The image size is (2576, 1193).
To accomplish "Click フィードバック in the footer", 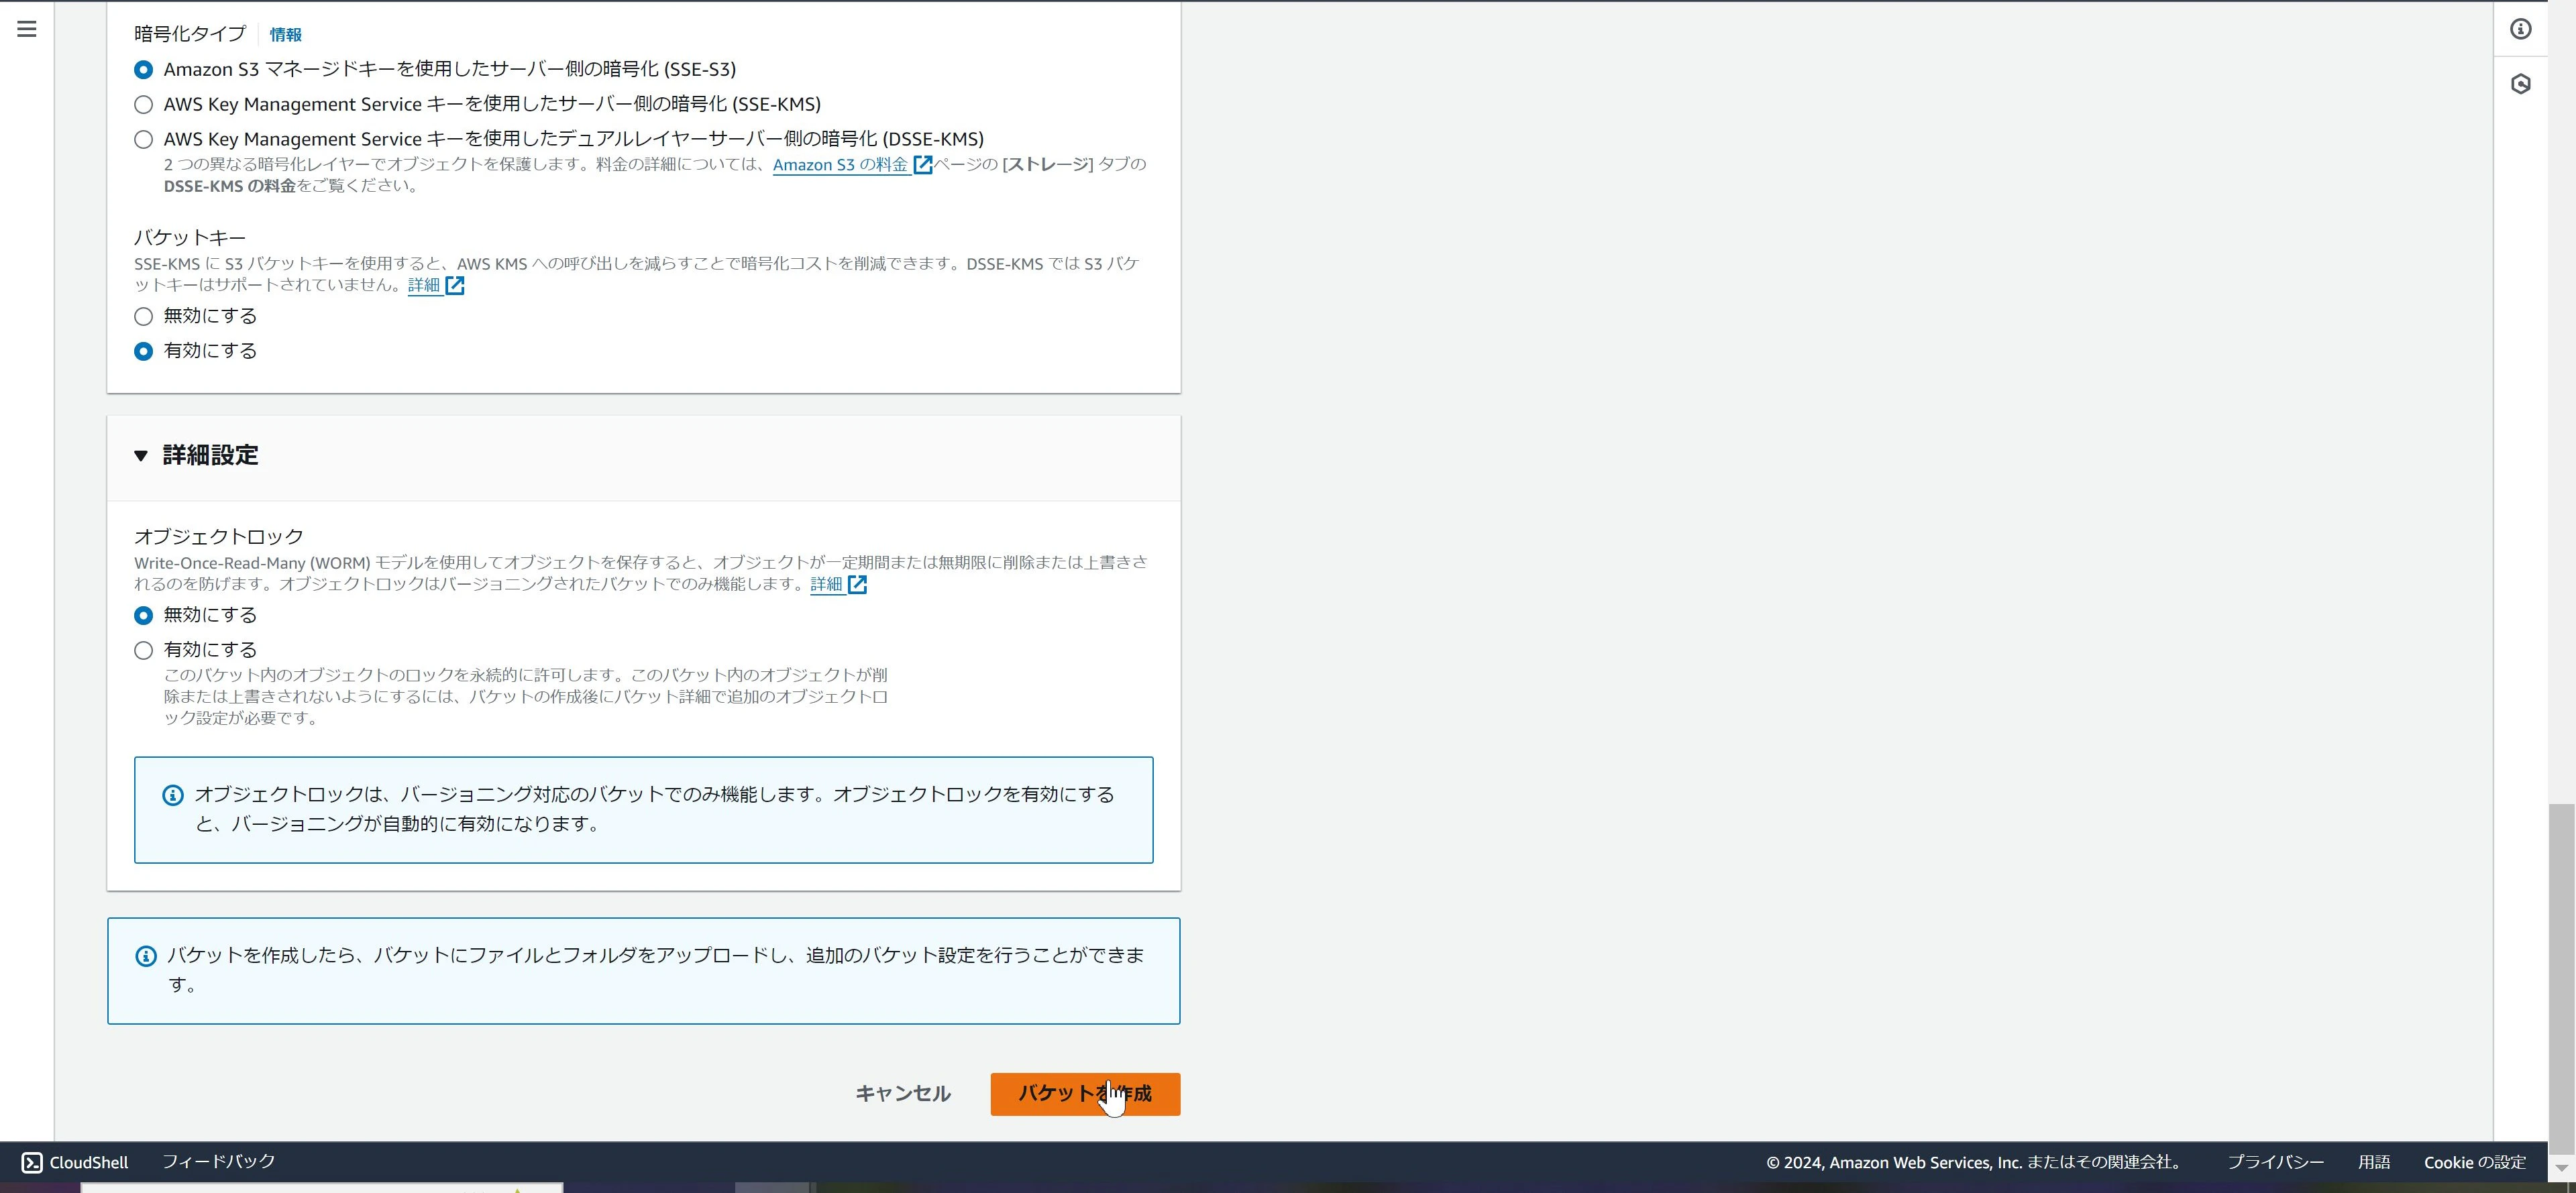I will point(219,1161).
